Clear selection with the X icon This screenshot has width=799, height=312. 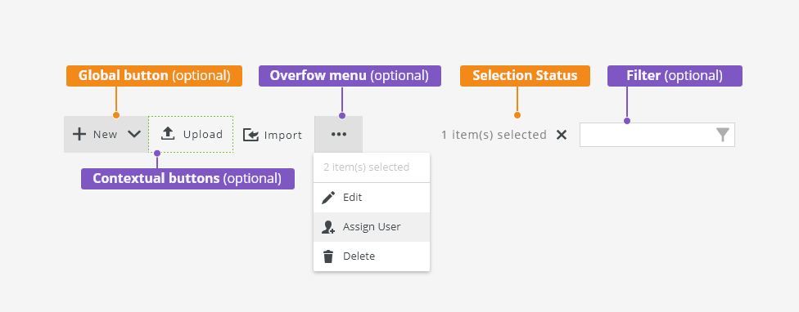pyautogui.click(x=562, y=135)
